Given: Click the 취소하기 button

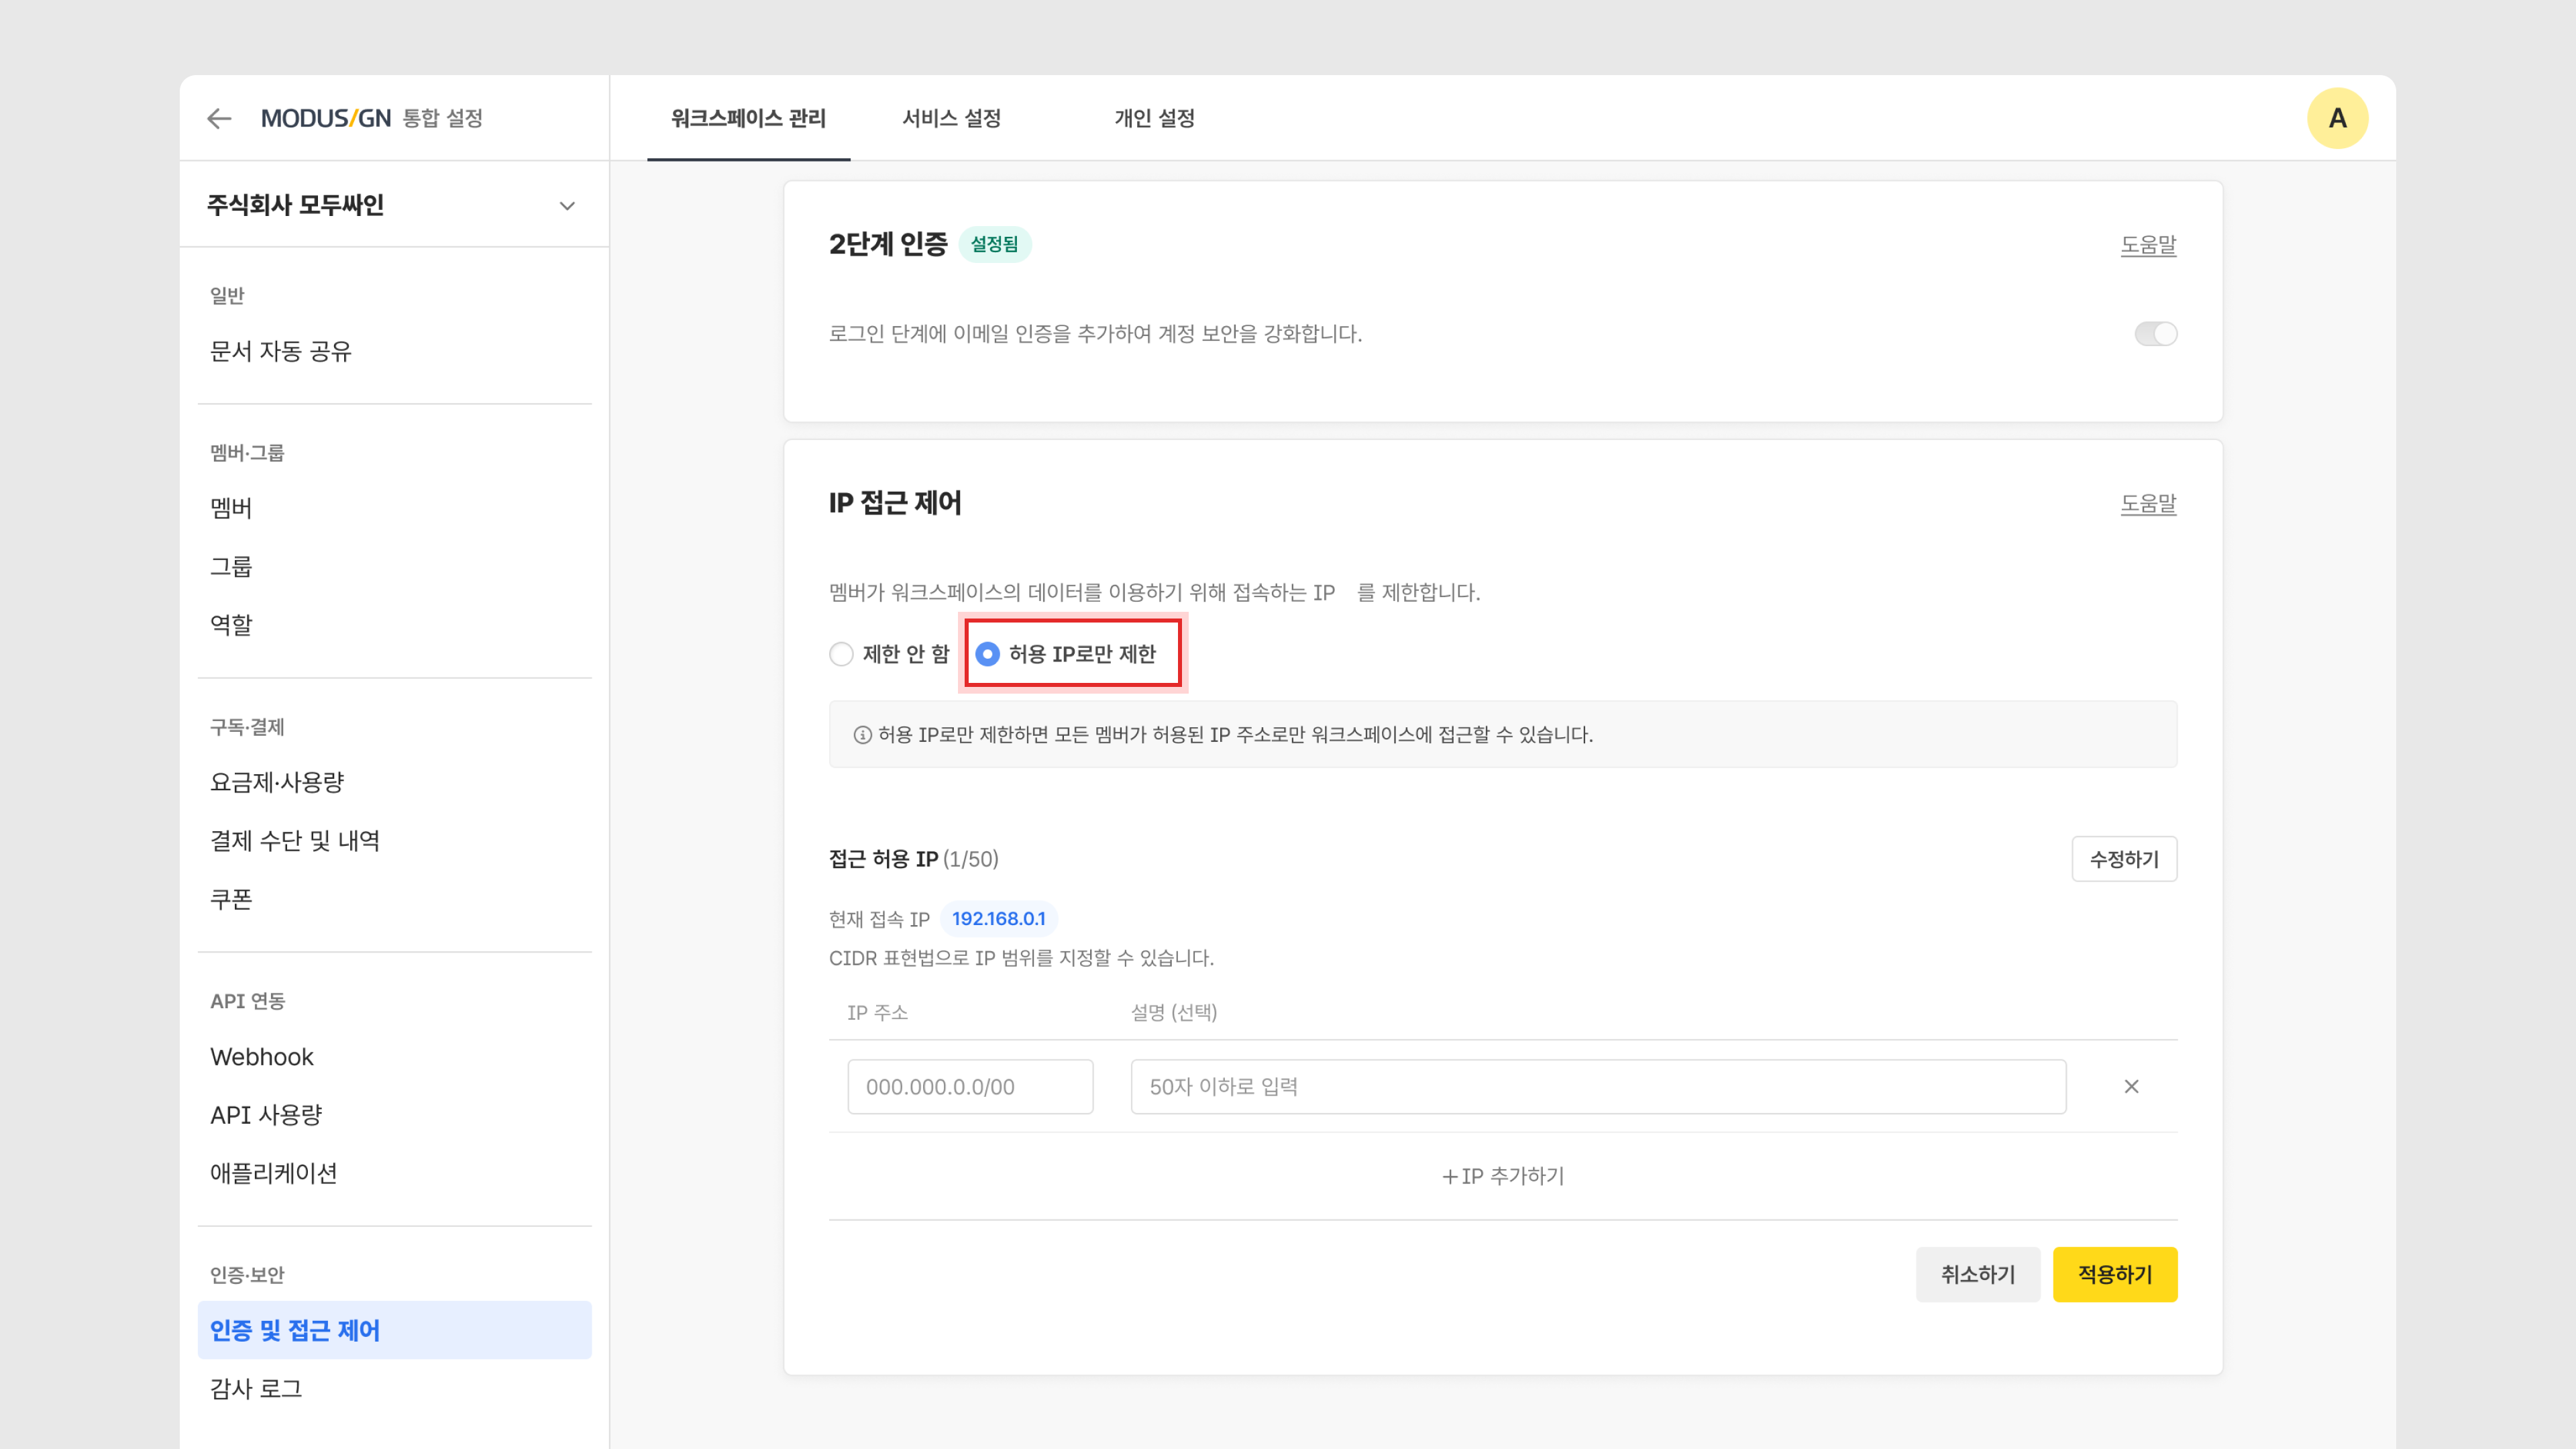Looking at the screenshot, I should tap(1977, 1274).
